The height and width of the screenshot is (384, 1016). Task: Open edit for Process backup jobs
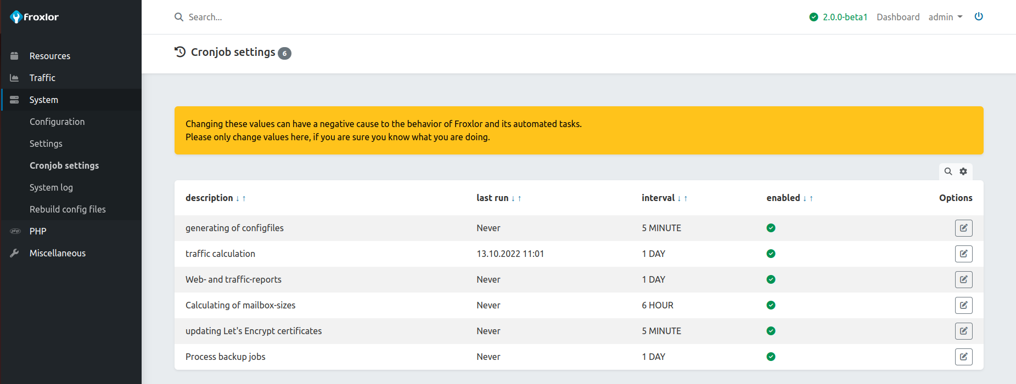(963, 357)
